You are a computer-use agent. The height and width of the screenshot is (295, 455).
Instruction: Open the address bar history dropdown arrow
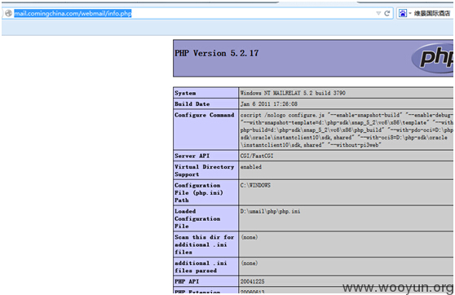[378, 13]
